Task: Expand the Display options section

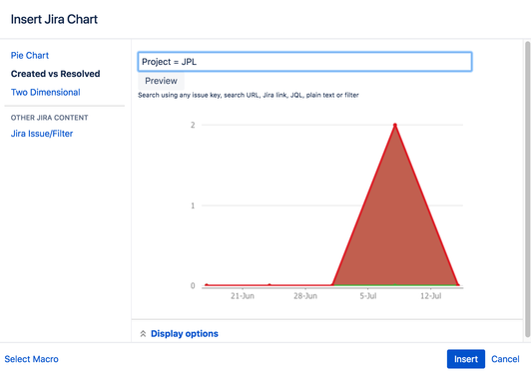Action: 185,334
